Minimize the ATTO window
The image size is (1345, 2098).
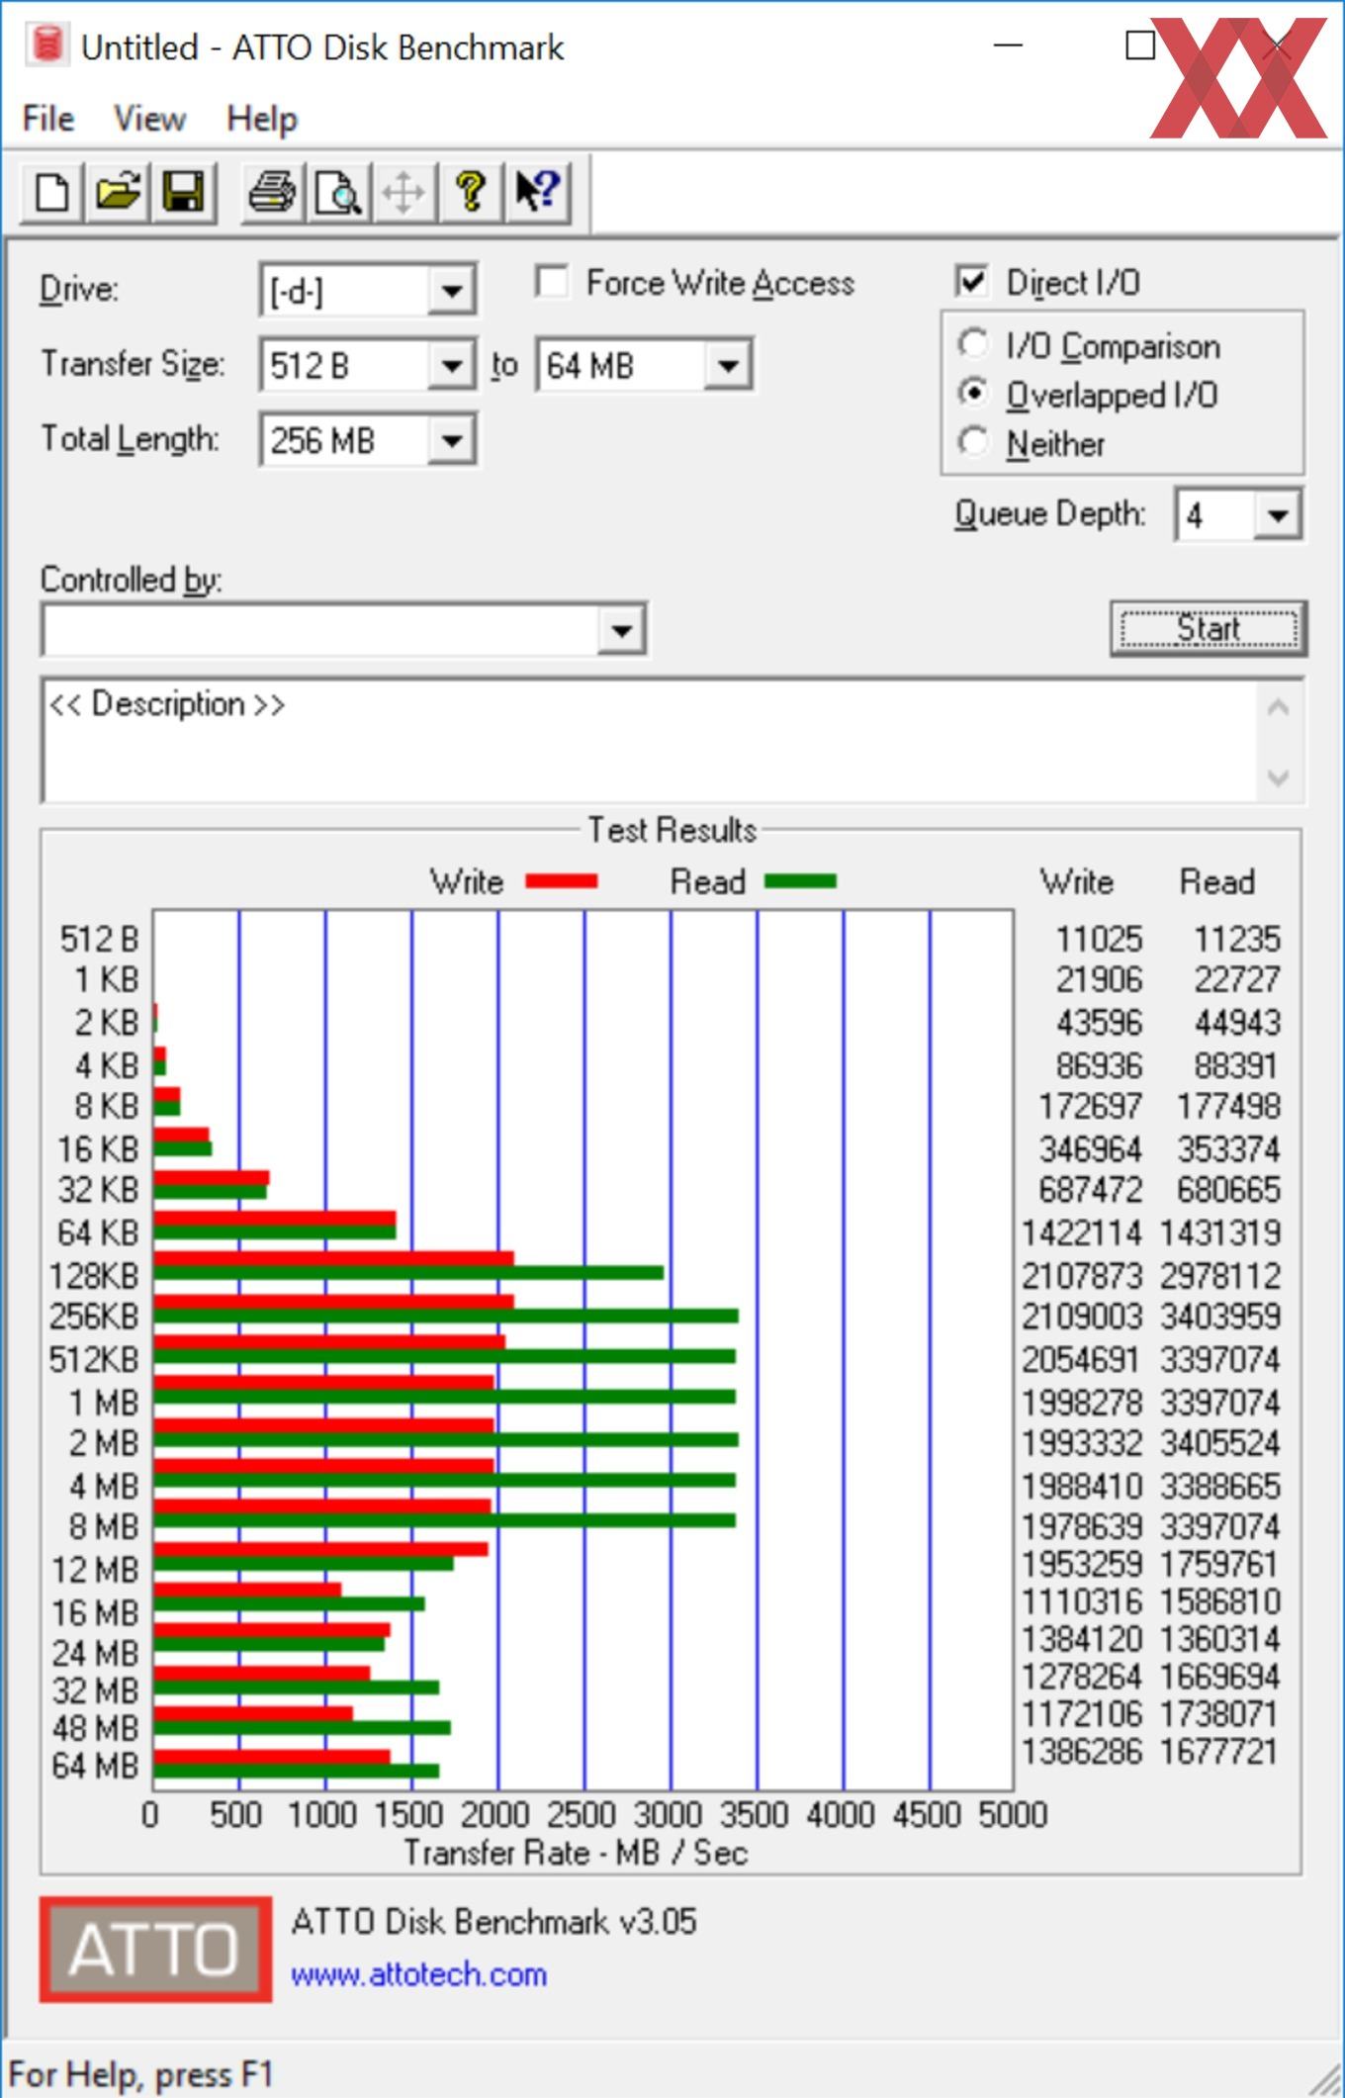tap(1008, 45)
